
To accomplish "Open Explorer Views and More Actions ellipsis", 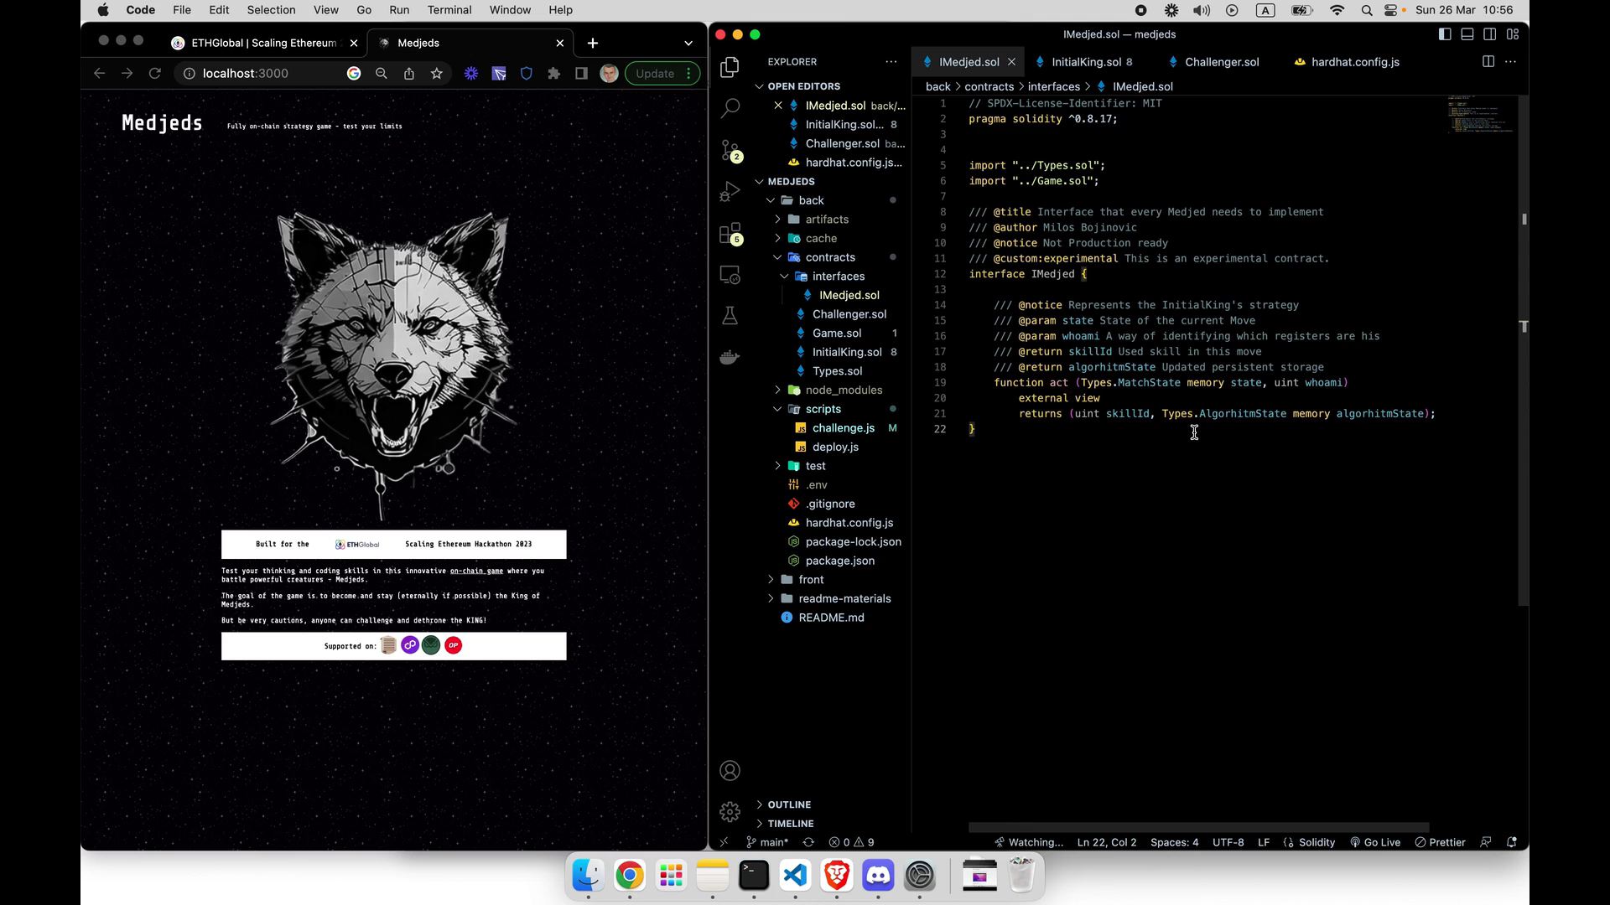I will 891,62.
